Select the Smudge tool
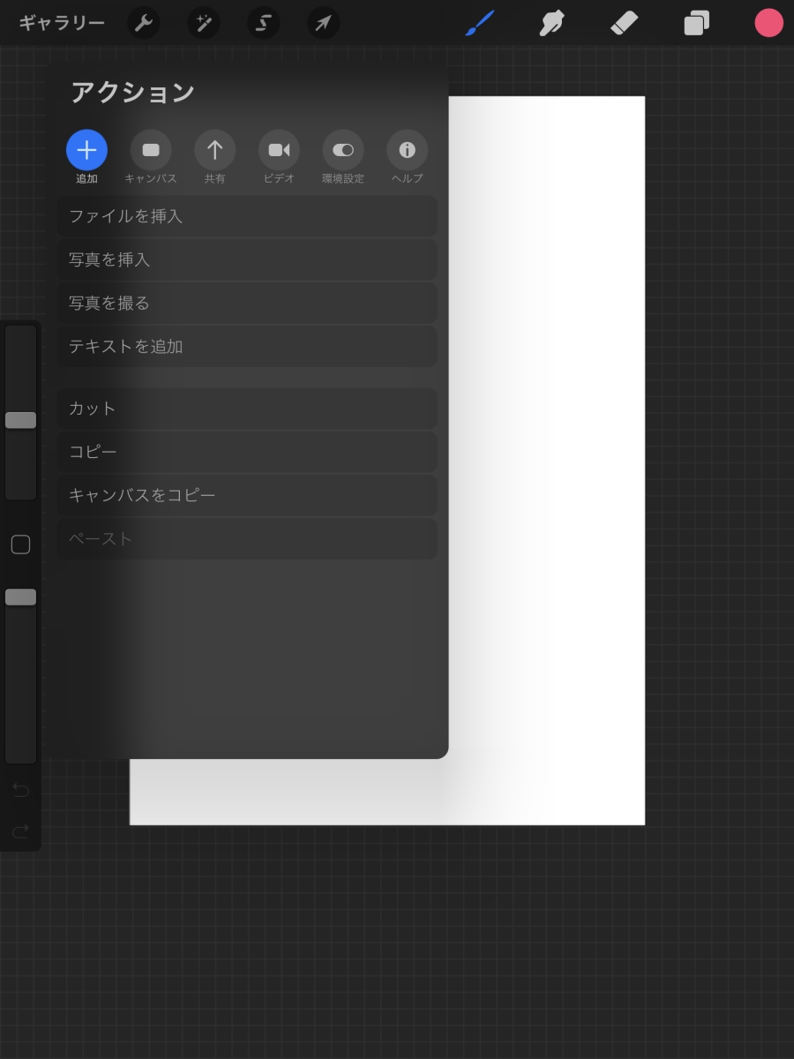Viewport: 794px width, 1059px height. [552, 24]
